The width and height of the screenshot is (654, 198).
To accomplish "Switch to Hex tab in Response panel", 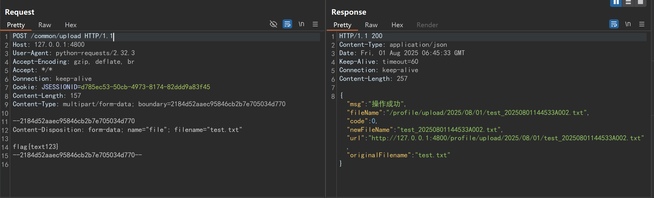I will (x=397, y=25).
